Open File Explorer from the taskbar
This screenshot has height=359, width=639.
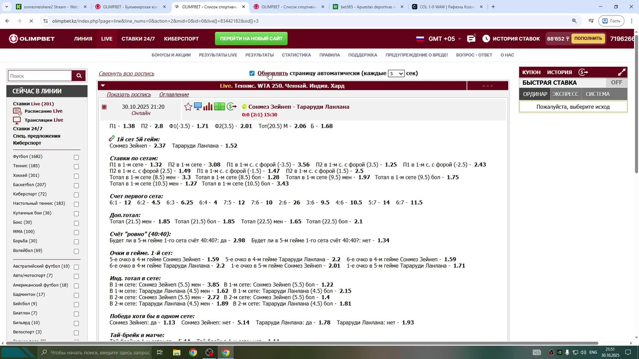click(176, 353)
